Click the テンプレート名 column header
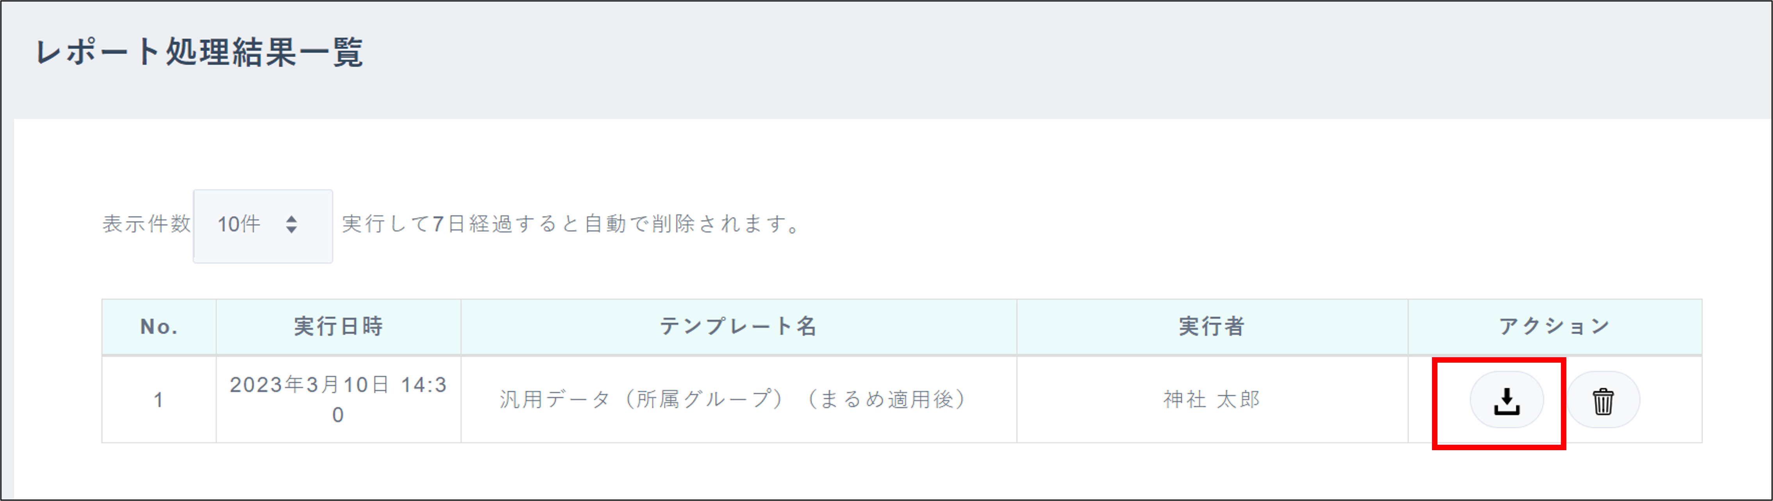The height and width of the screenshot is (501, 1773). [x=738, y=327]
